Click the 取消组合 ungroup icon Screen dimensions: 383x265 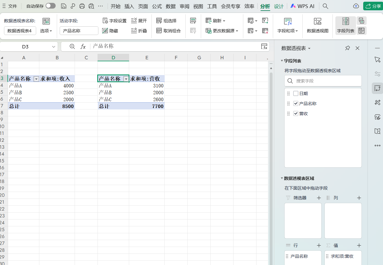[x=159, y=31]
